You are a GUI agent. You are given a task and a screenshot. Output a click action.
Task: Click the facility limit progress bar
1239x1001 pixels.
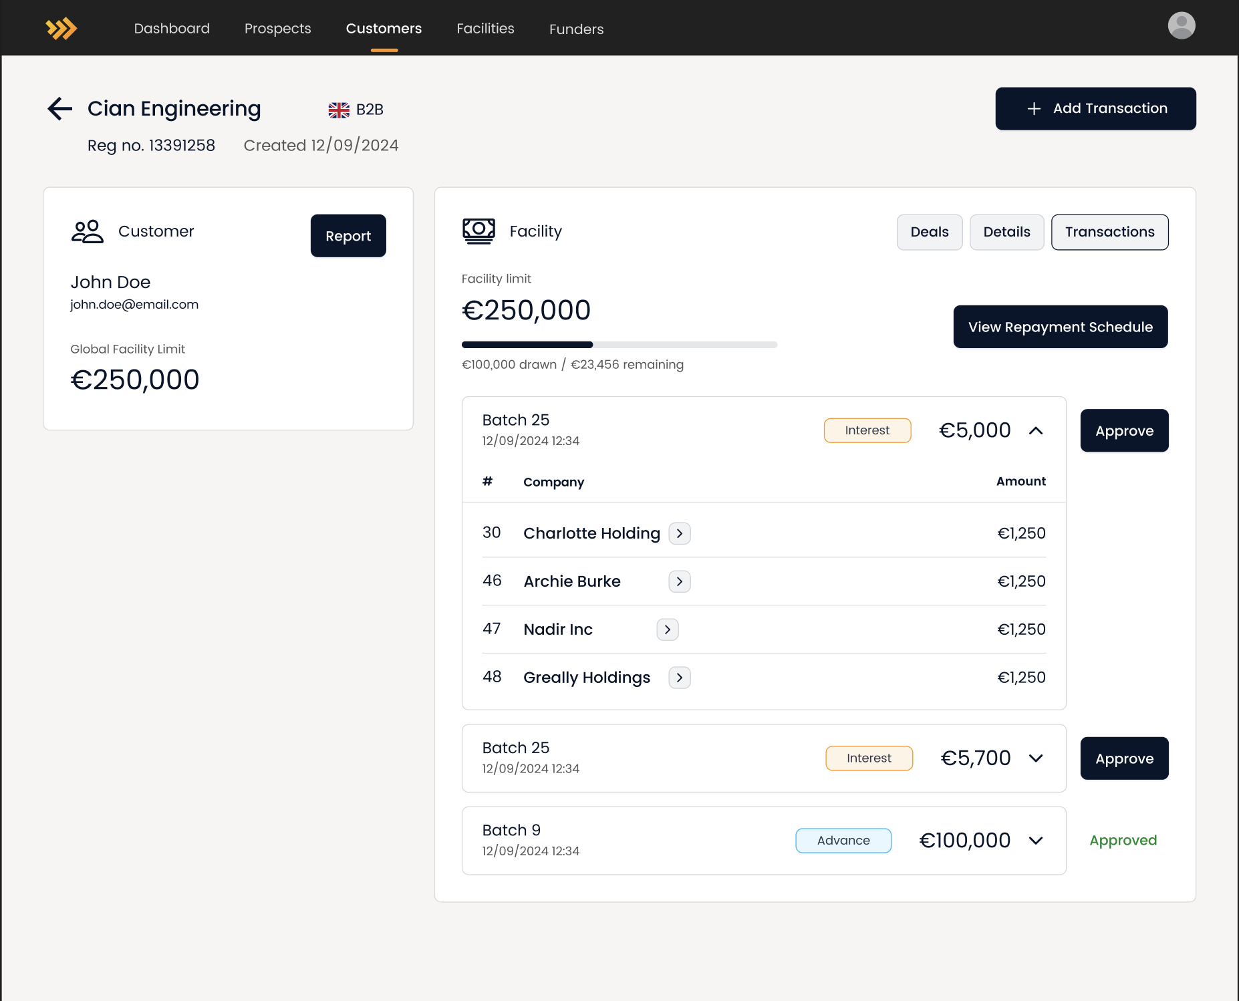pos(619,345)
